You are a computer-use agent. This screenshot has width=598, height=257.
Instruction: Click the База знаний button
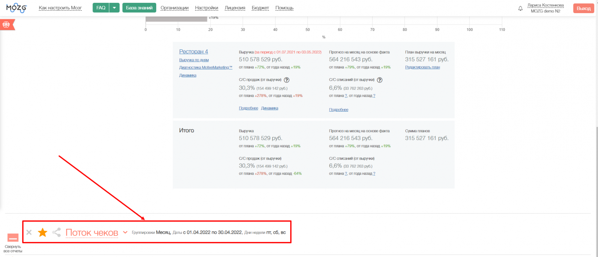pyautogui.click(x=139, y=8)
